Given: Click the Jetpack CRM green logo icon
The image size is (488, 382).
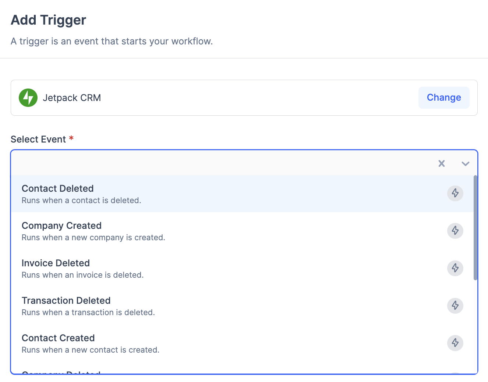Looking at the screenshot, I should click(x=28, y=98).
